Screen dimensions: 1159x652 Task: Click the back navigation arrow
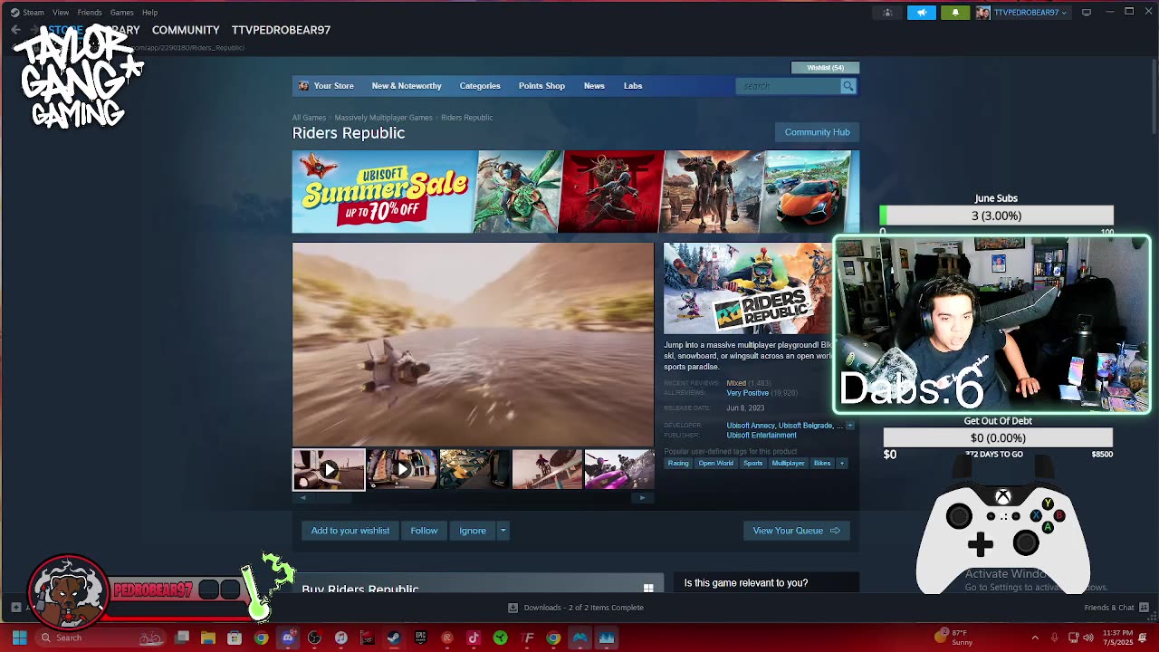[15, 30]
